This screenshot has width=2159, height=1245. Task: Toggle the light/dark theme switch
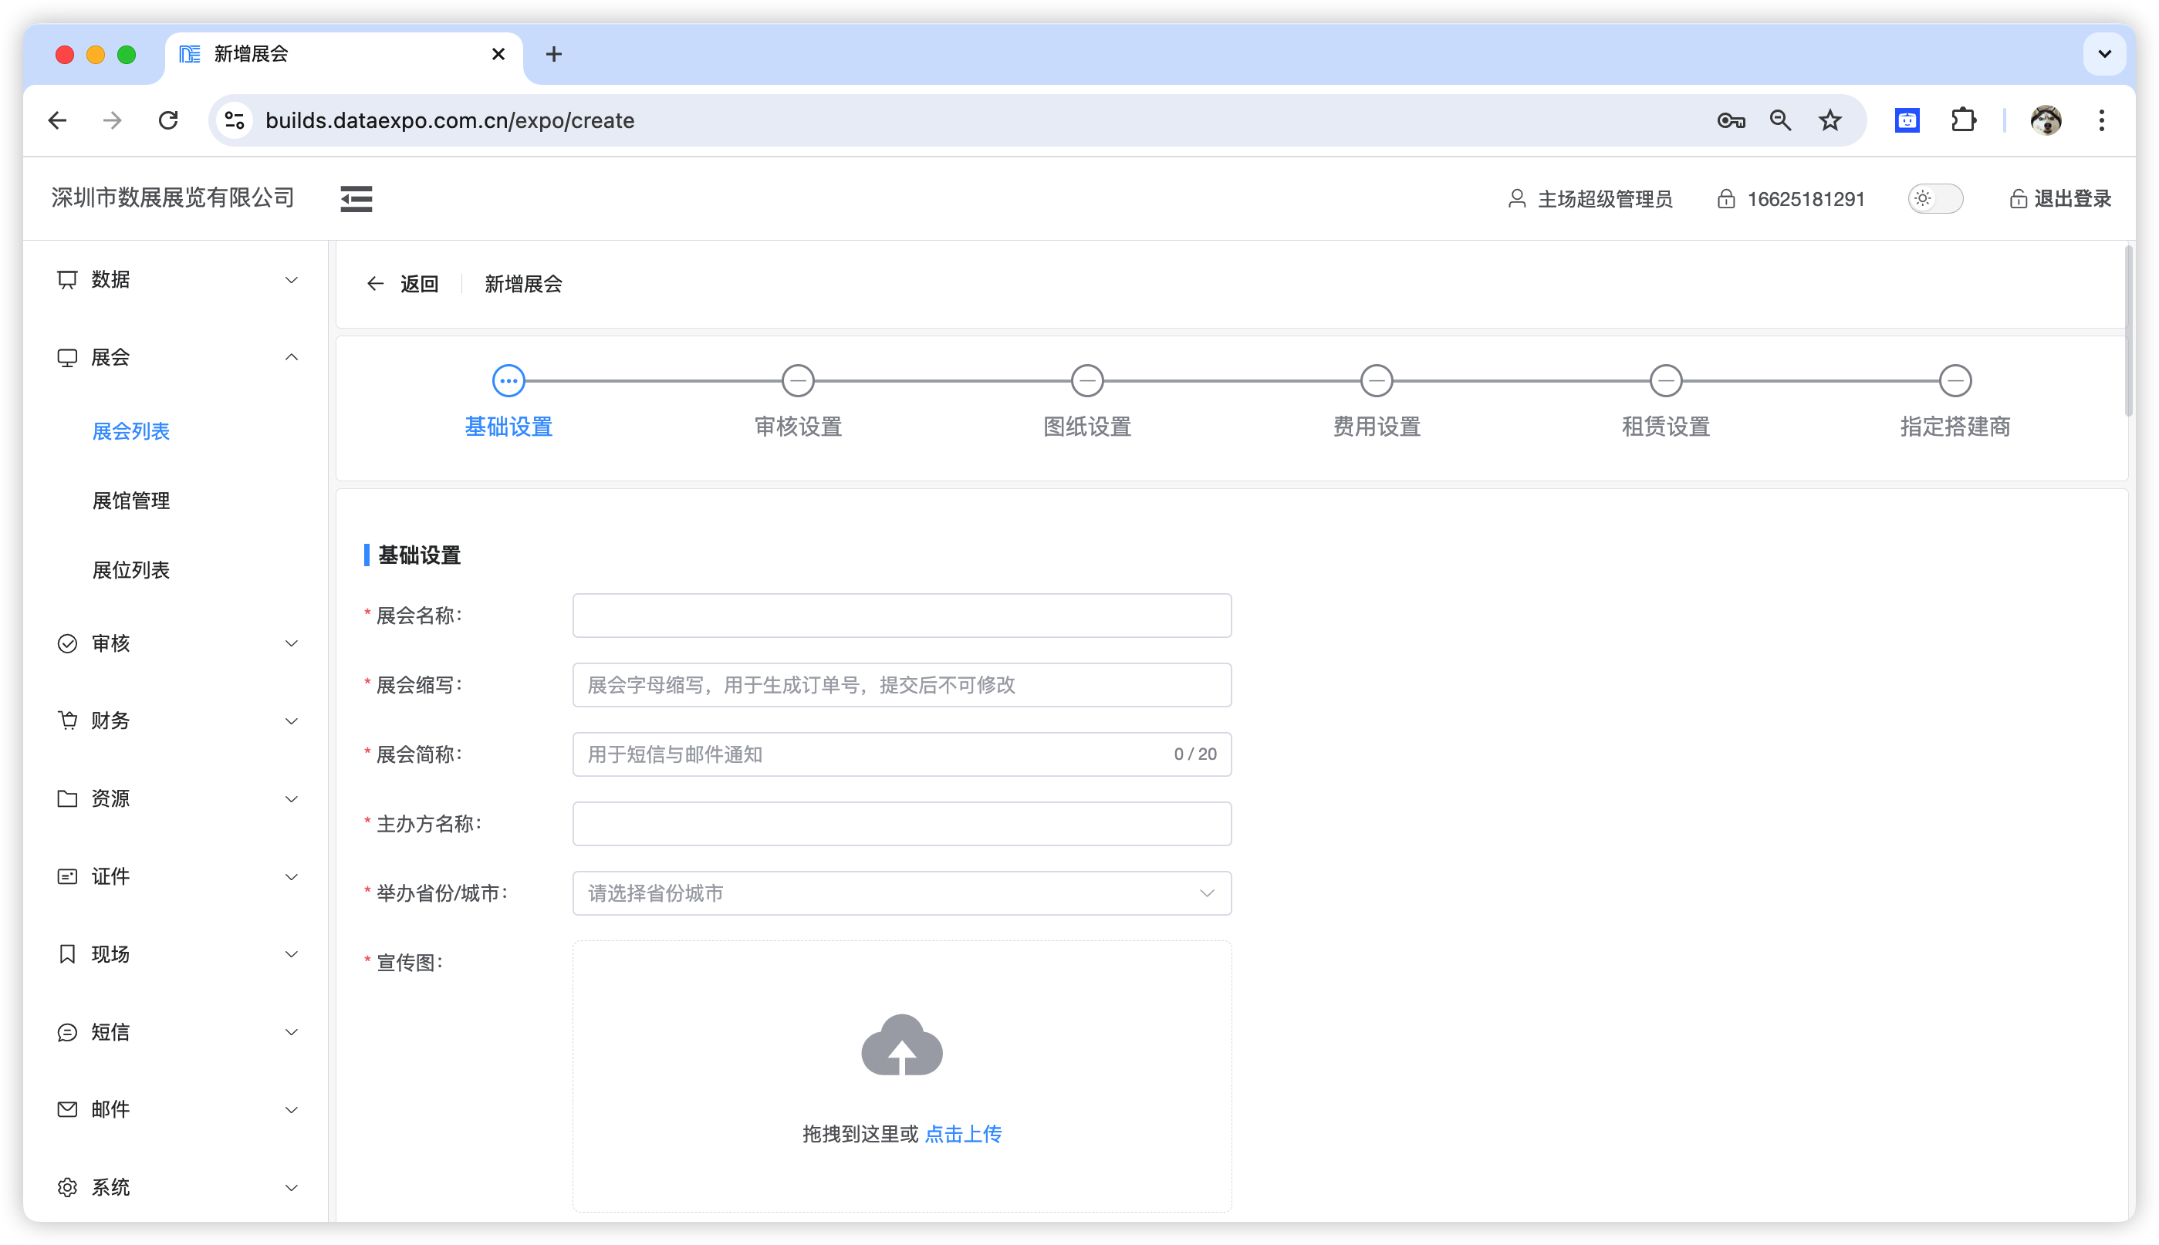[1935, 198]
